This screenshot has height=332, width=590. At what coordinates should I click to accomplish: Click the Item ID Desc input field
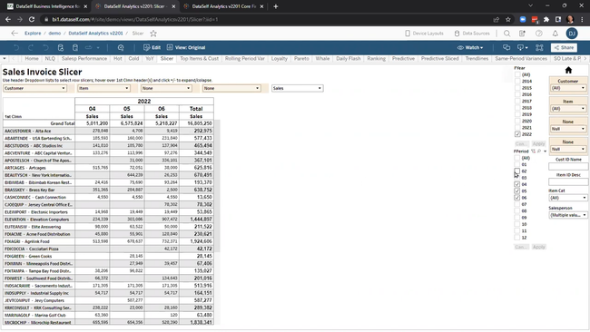tap(568, 182)
